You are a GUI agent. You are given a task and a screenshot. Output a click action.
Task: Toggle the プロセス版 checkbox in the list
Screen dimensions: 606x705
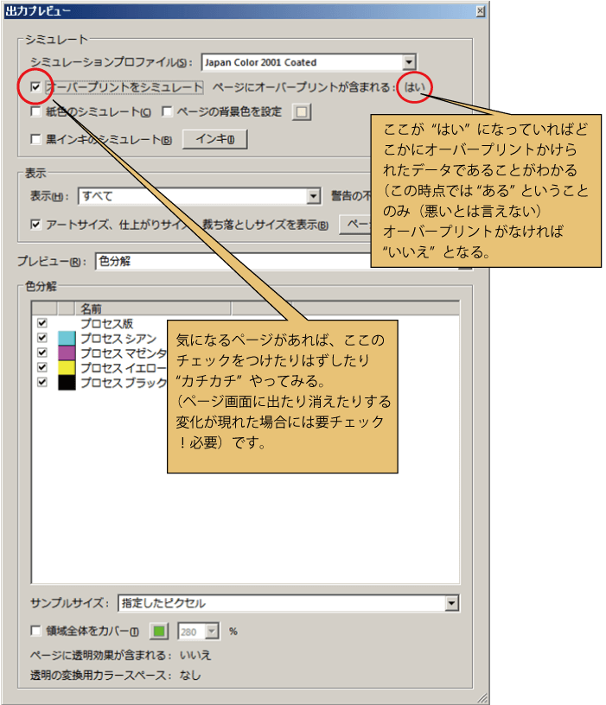click(x=41, y=323)
